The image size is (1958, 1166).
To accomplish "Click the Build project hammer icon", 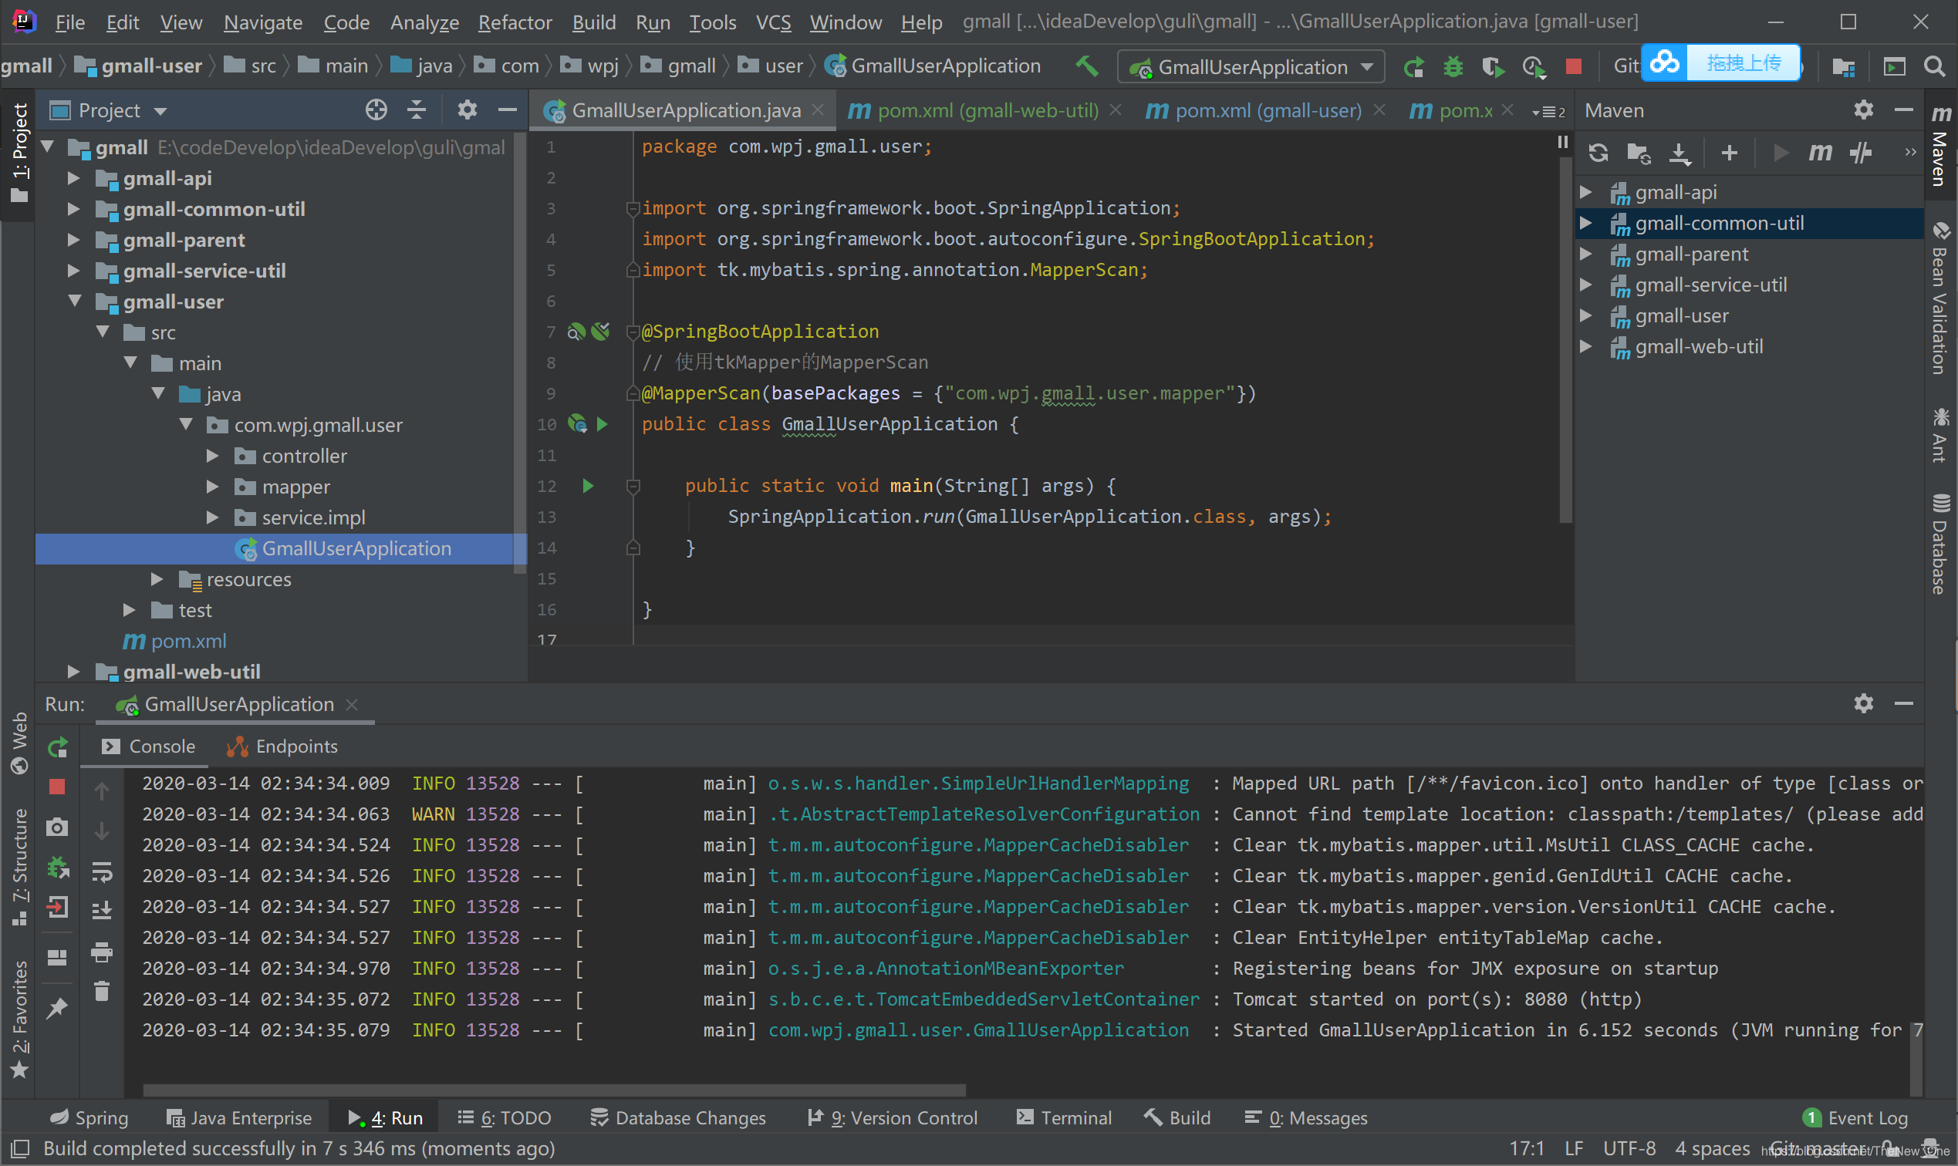I will coord(1087,66).
